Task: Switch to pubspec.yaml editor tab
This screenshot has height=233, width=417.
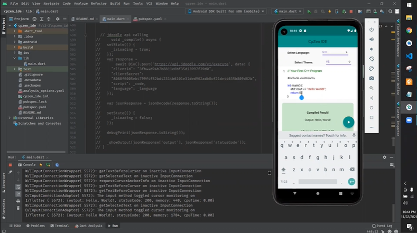Action: click(150, 19)
